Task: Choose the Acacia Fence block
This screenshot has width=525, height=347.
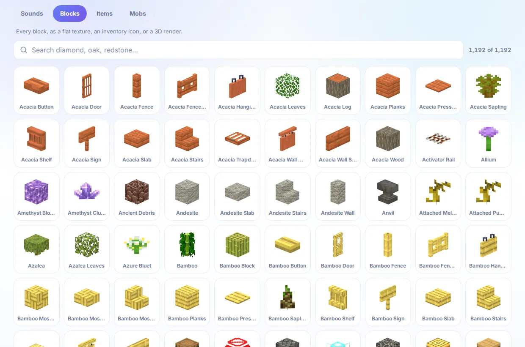Action: point(137,90)
